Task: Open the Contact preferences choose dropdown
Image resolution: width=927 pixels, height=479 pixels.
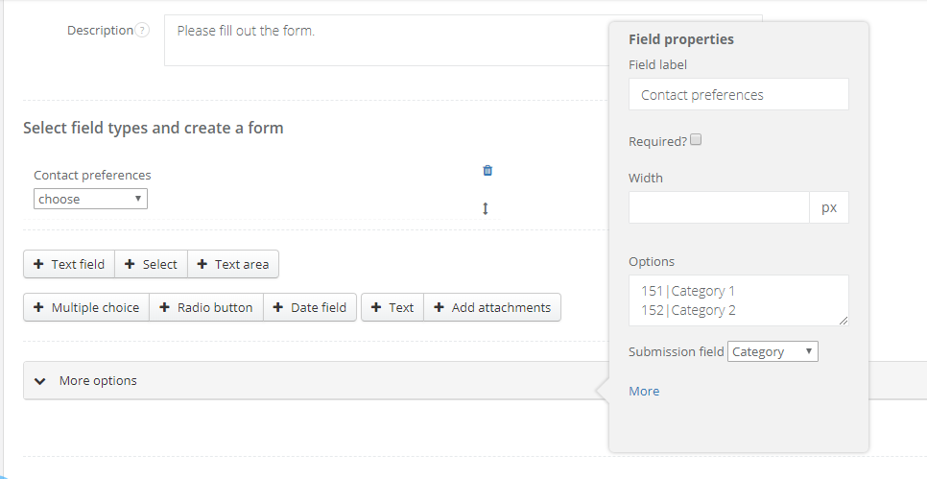Action: [90, 199]
